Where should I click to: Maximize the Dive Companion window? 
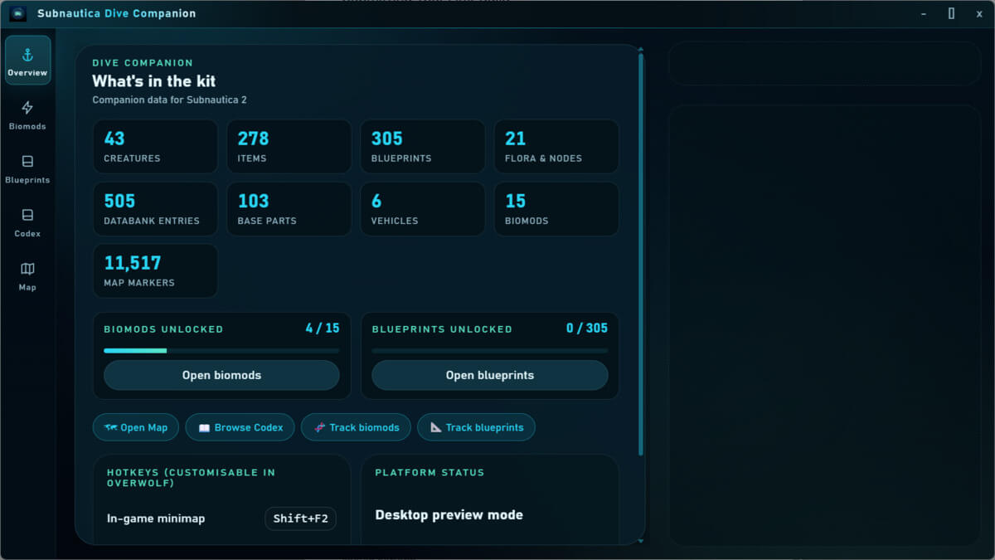(952, 13)
